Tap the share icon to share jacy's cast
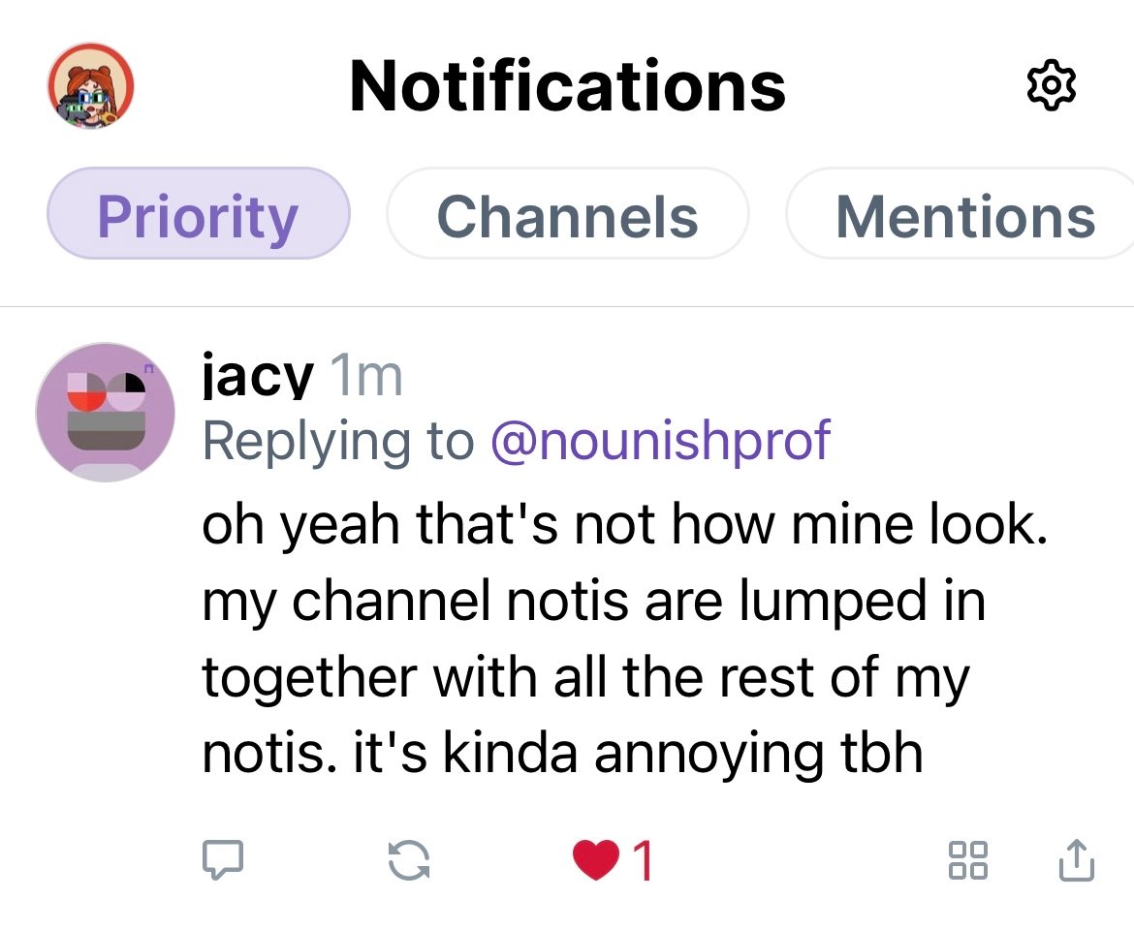Viewport: 1134px width, 930px height. pos(1077,858)
